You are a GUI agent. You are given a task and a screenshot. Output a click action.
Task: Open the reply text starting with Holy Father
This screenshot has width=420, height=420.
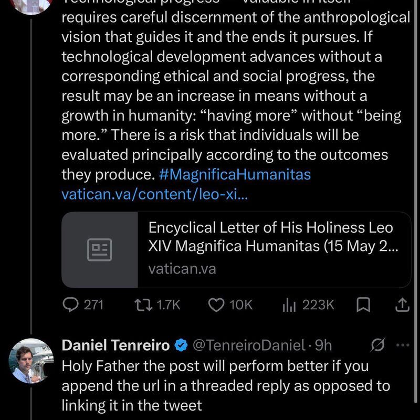226,386
